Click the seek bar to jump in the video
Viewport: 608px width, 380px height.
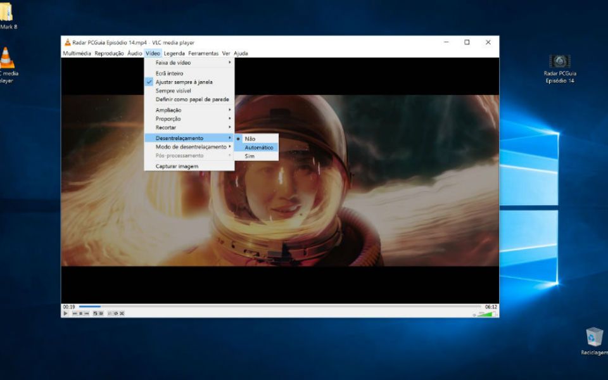[280, 307]
